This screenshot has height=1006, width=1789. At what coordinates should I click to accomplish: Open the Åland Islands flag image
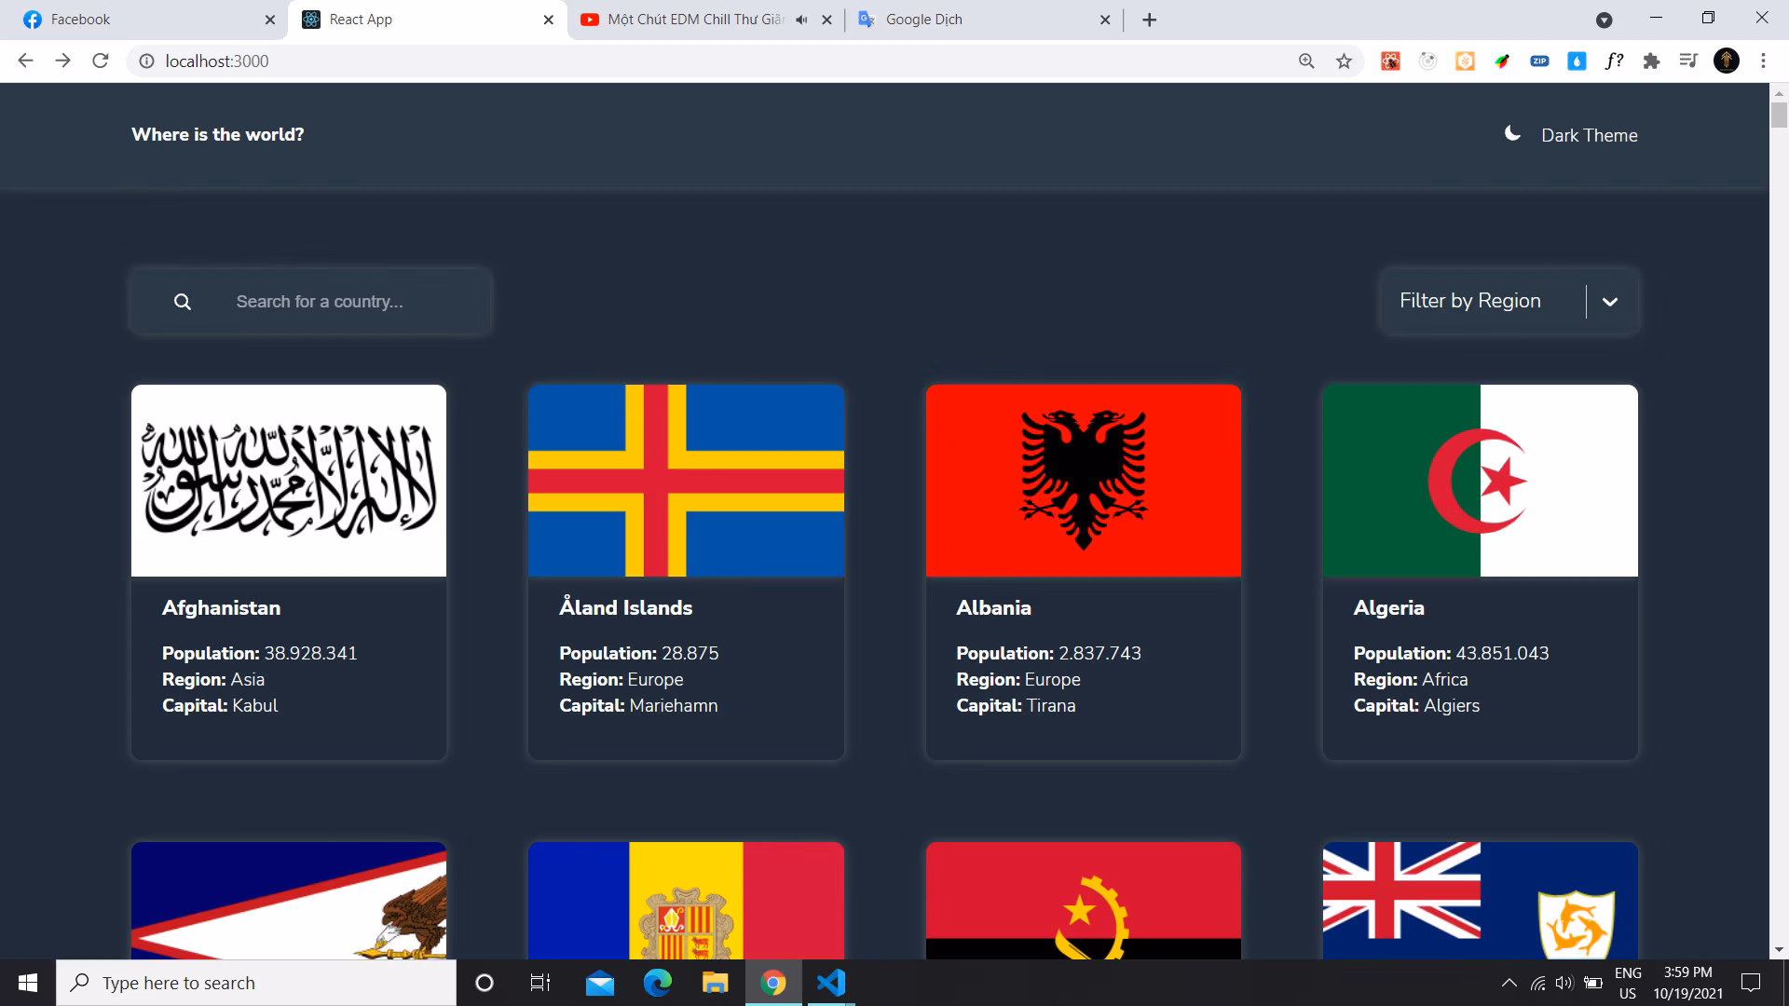pos(686,481)
